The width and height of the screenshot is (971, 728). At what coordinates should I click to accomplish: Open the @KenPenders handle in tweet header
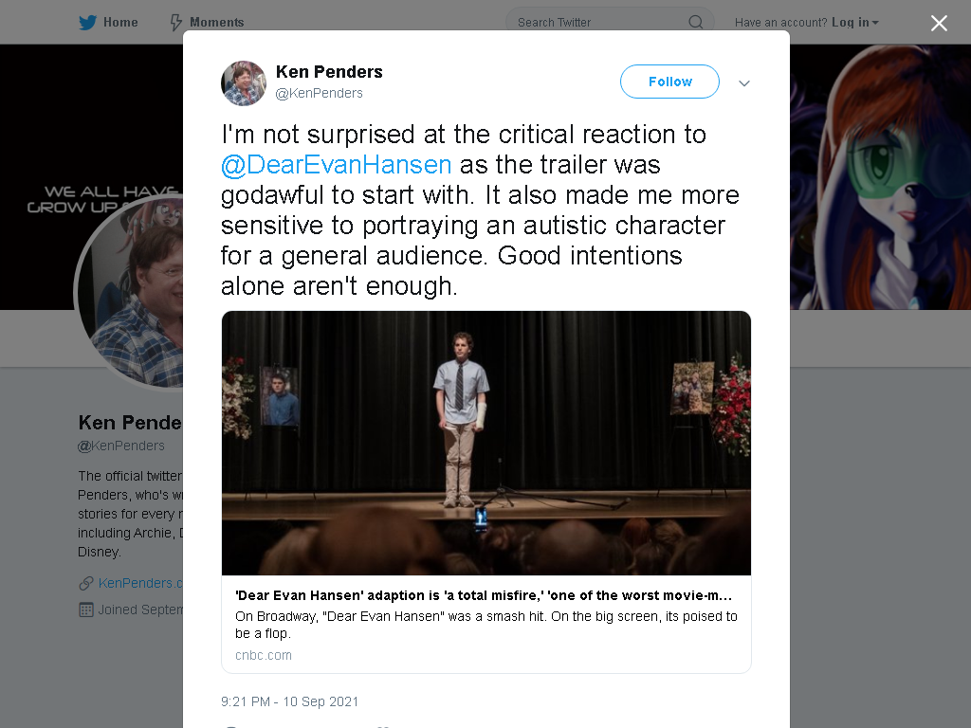319,93
